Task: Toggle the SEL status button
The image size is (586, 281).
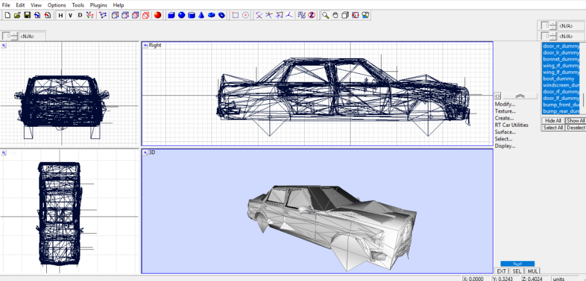Action: click(517, 271)
